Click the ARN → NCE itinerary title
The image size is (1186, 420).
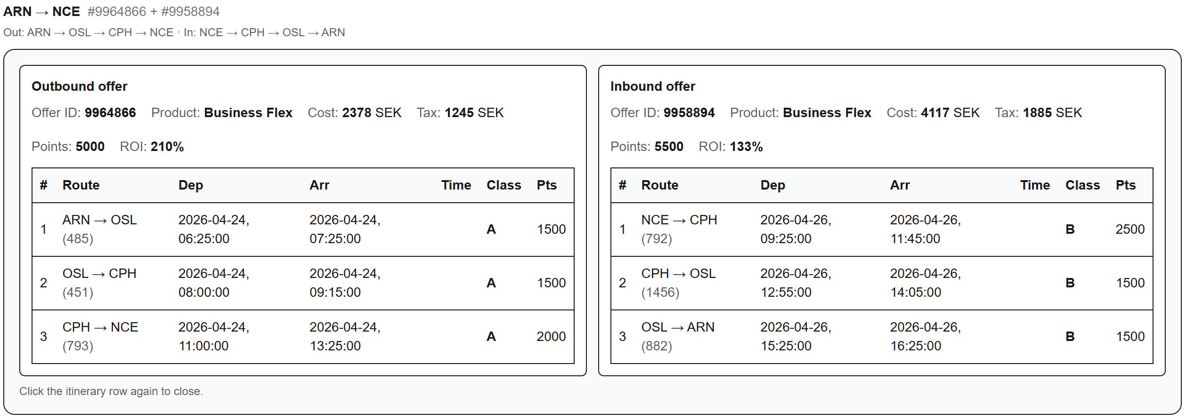pyautogui.click(x=41, y=11)
